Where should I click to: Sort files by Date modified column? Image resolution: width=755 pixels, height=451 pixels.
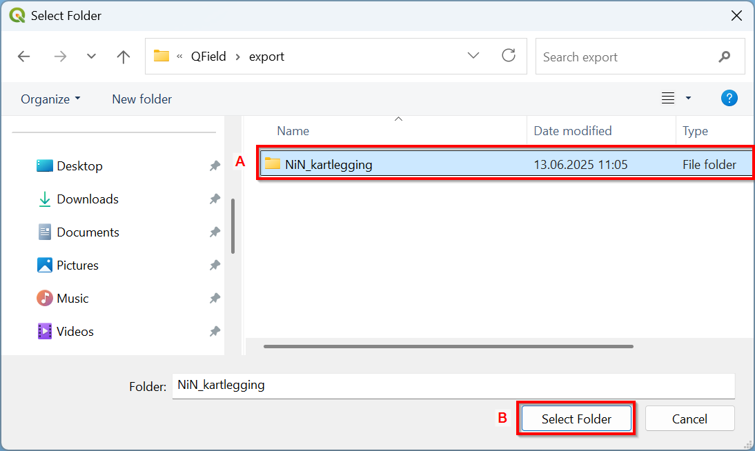tap(573, 131)
